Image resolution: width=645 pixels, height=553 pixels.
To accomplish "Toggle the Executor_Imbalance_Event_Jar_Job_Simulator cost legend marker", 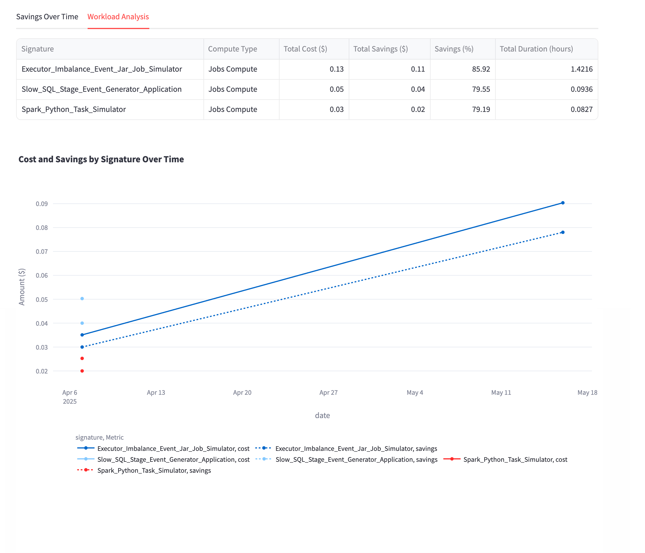I will pyautogui.click(x=86, y=449).
